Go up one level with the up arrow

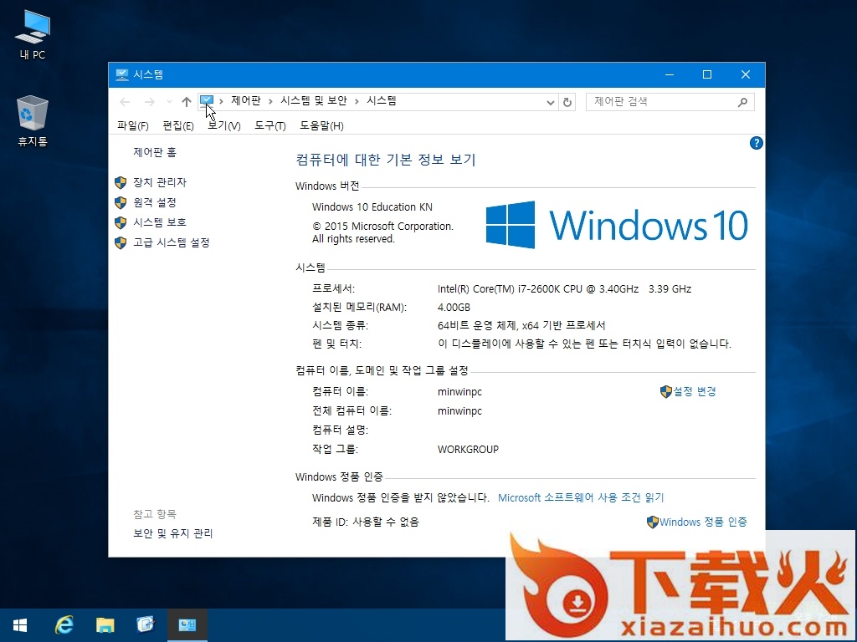tap(187, 102)
